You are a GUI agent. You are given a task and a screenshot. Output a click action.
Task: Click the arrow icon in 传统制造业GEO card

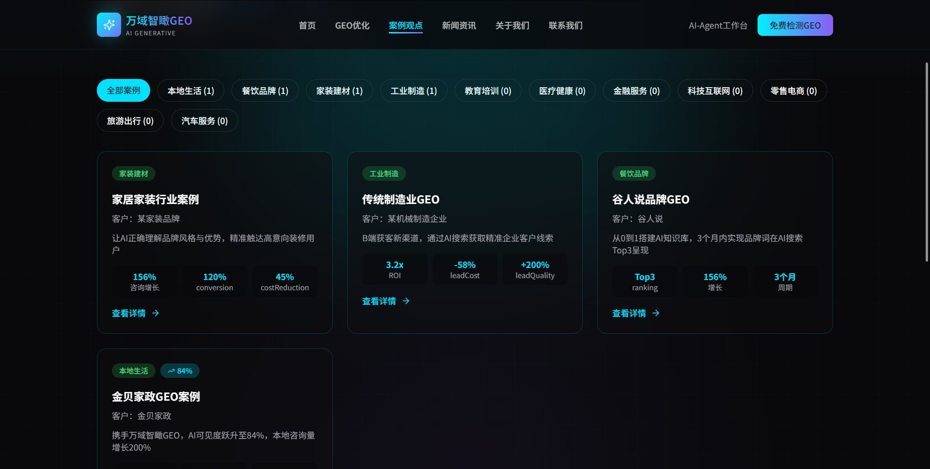coord(406,301)
